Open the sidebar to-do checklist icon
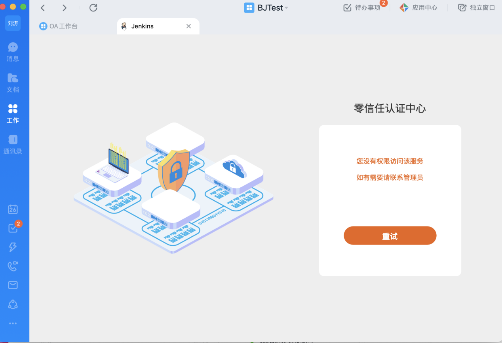 click(13, 228)
